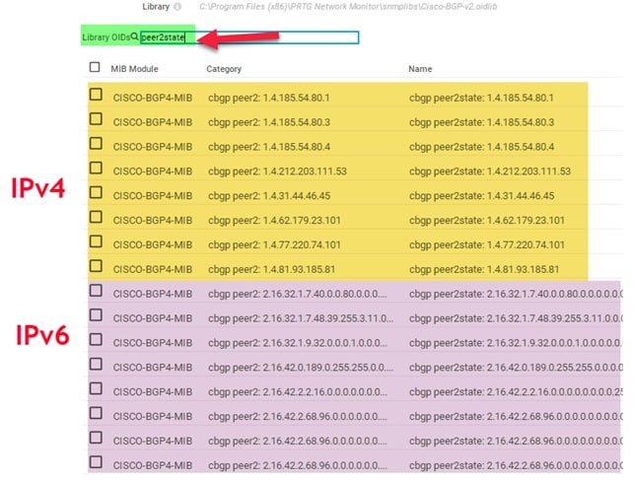Click name cell cbgp peer2state: 1.4.31.44.46.45

(x=481, y=196)
